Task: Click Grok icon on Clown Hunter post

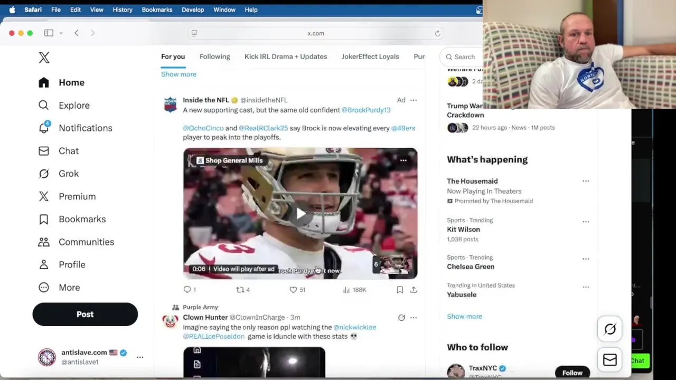Action: (x=401, y=317)
